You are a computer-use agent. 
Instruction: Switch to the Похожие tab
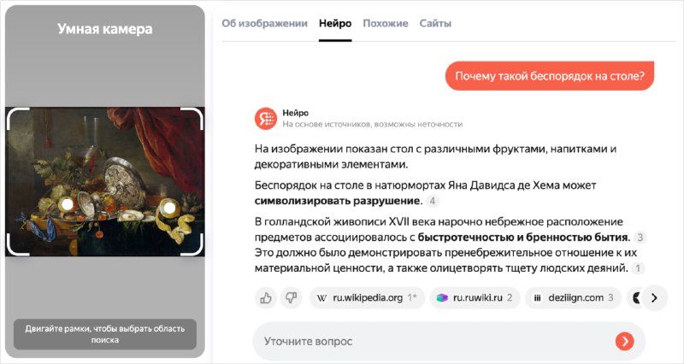point(386,24)
